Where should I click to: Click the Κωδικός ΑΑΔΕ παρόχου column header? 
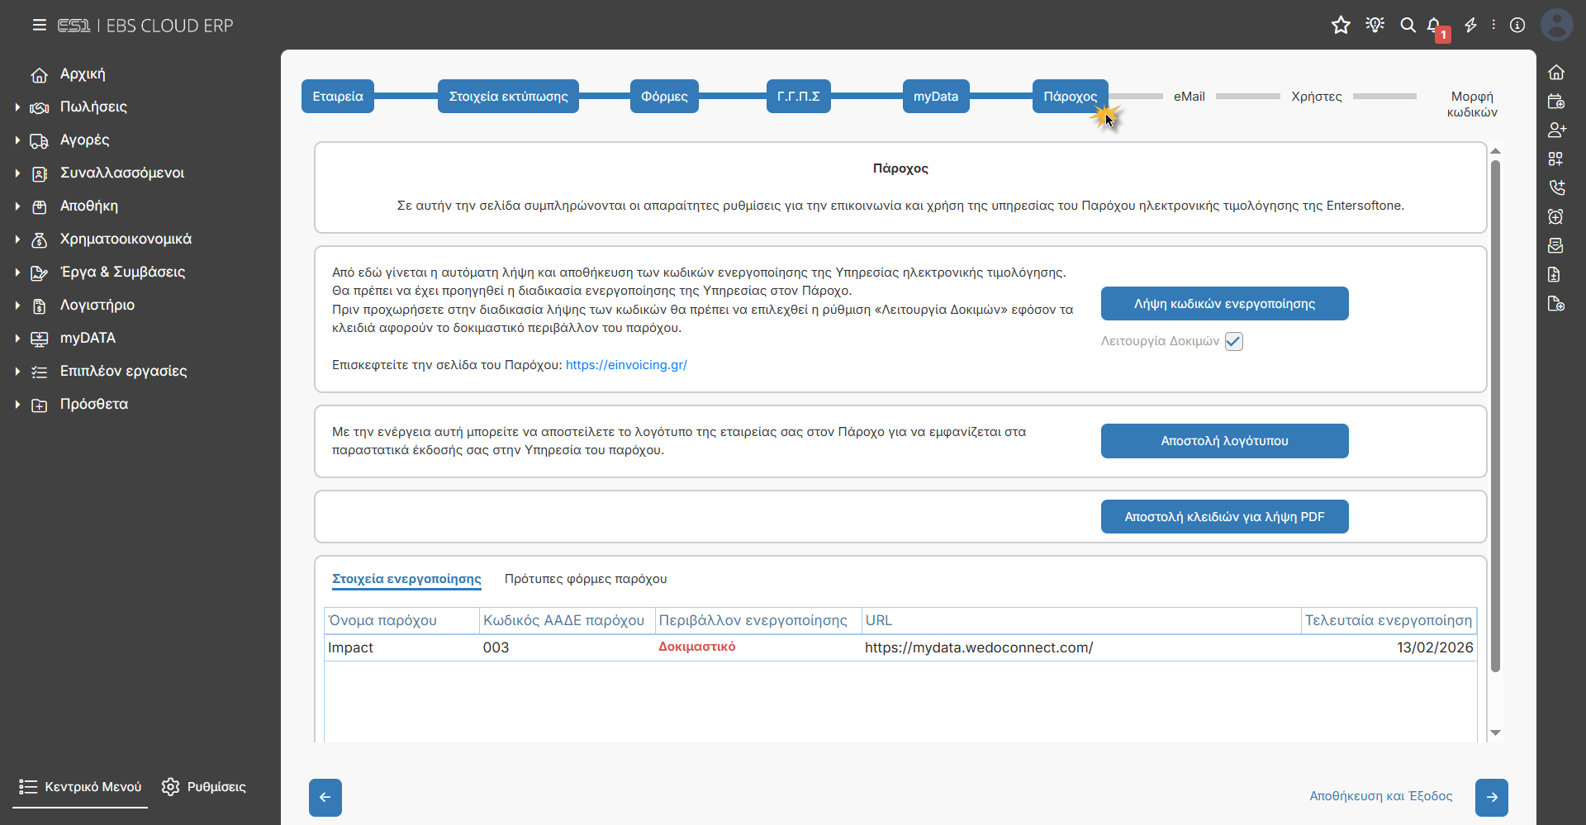coord(567,620)
